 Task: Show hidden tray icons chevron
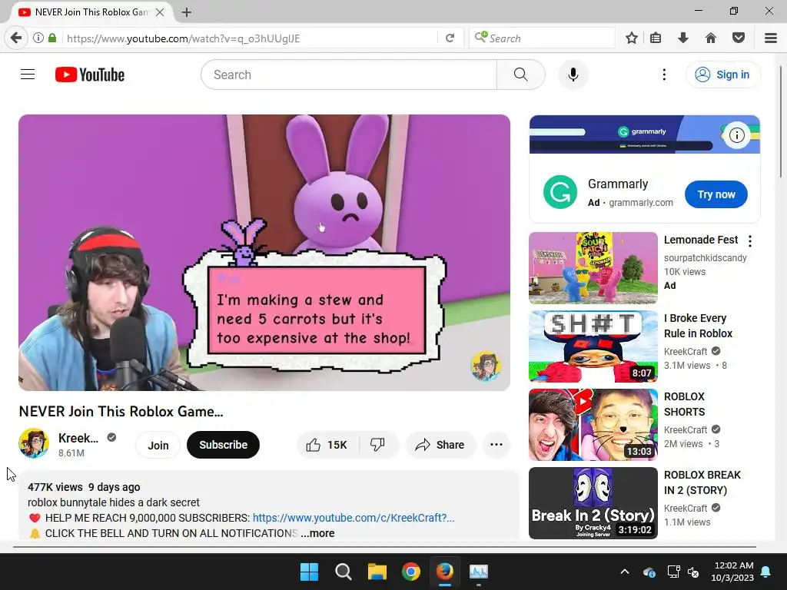coord(624,572)
